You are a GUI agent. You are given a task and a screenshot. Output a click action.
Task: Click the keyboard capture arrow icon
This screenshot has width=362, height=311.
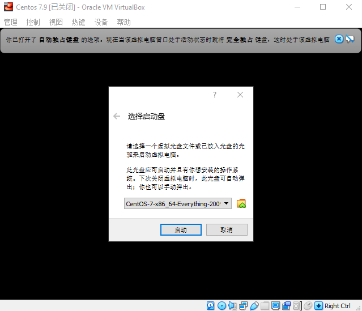(318, 306)
